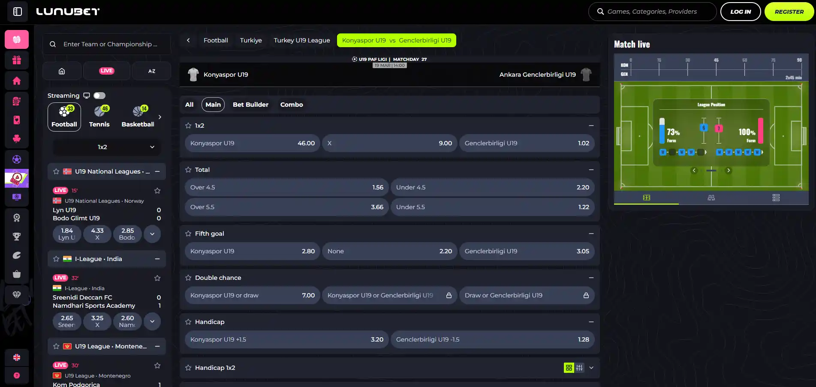Image resolution: width=816 pixels, height=387 pixels.
Task: Click the sportsbook home house button
Action: 62,71
